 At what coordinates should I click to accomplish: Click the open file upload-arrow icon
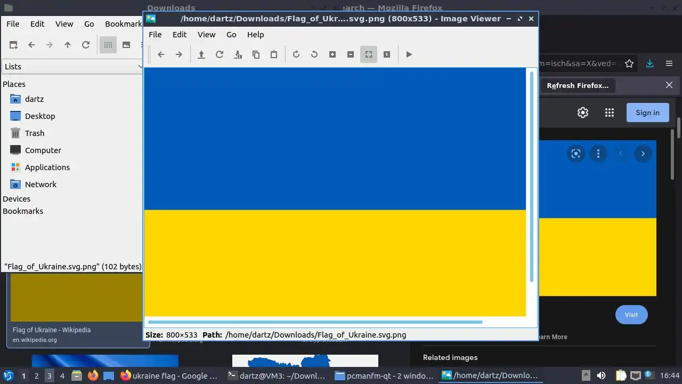point(201,54)
